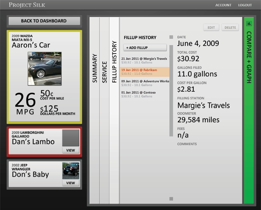The image size is (261, 210).
Task: Click the 11.0 gallons value
Action: [x=197, y=74]
